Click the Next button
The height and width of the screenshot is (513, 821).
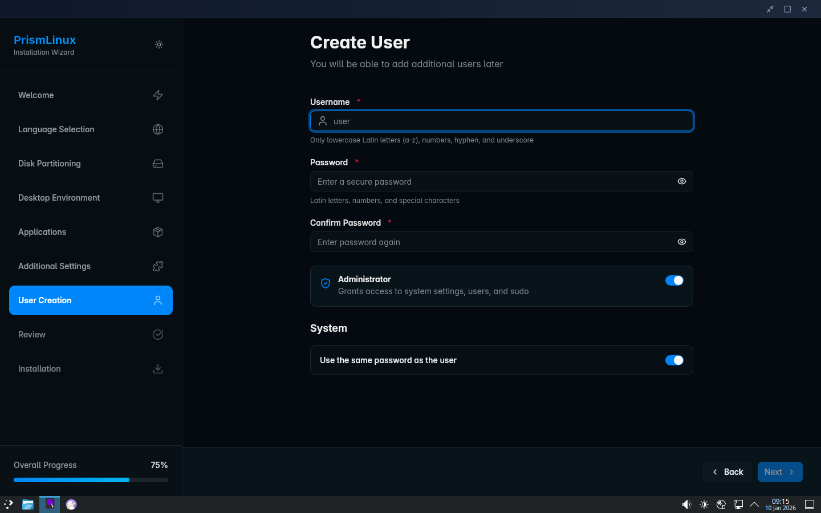779,472
